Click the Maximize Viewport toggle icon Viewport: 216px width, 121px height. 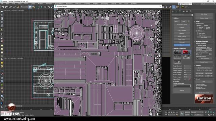tap(214, 115)
